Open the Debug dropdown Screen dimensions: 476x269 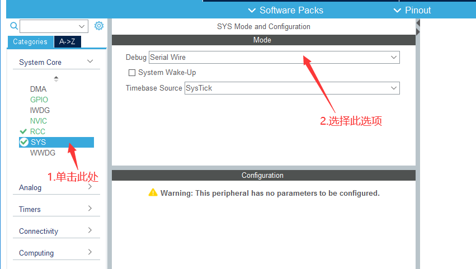point(274,58)
